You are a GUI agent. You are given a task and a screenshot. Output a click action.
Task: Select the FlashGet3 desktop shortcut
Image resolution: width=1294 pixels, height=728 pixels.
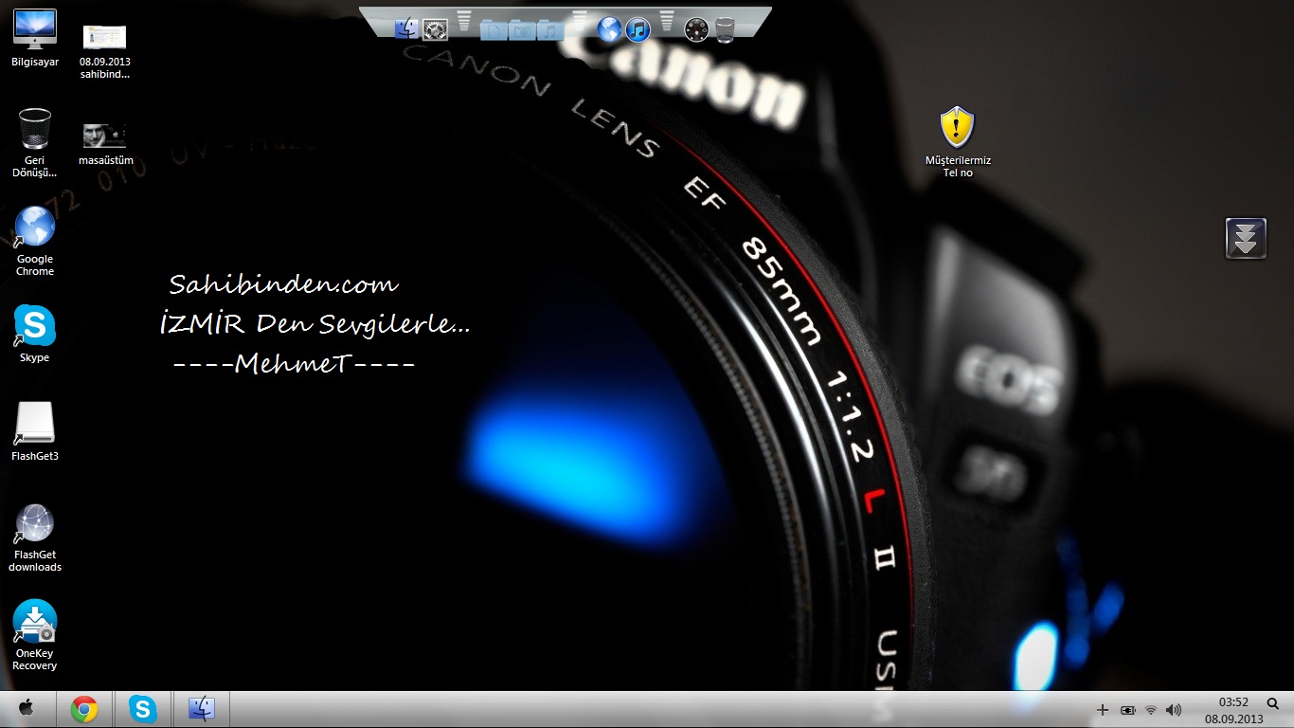pos(35,431)
